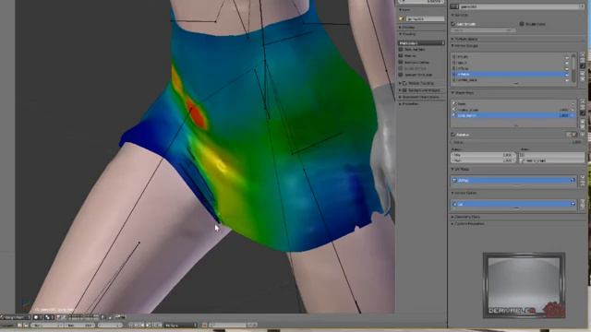Remove Col vertex color layer with minus icon
Screen dimensions: 591x332
coord(583,207)
